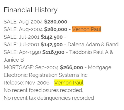
Task: Click the word Mortgage after $266,000
Action: [x=100, y=67]
